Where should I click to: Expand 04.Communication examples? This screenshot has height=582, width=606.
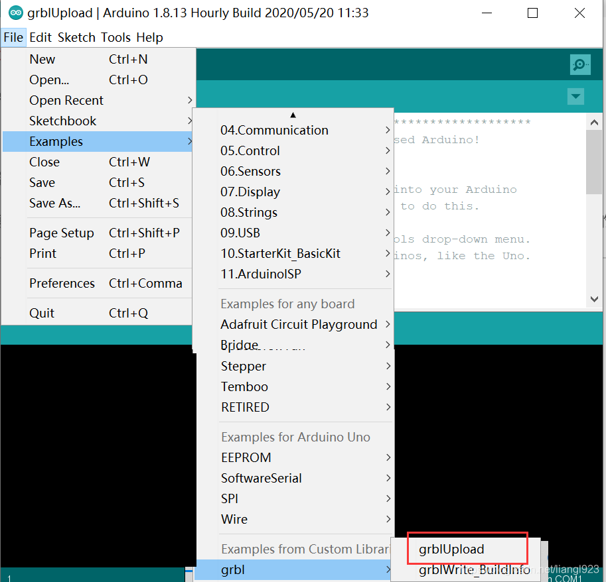(294, 130)
